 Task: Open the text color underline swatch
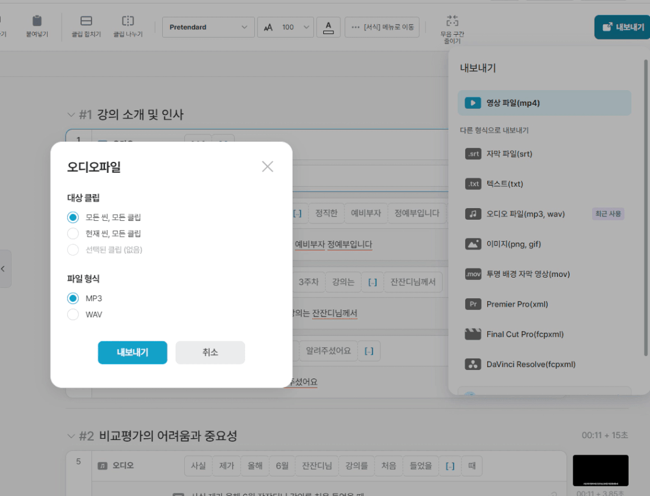point(329,27)
